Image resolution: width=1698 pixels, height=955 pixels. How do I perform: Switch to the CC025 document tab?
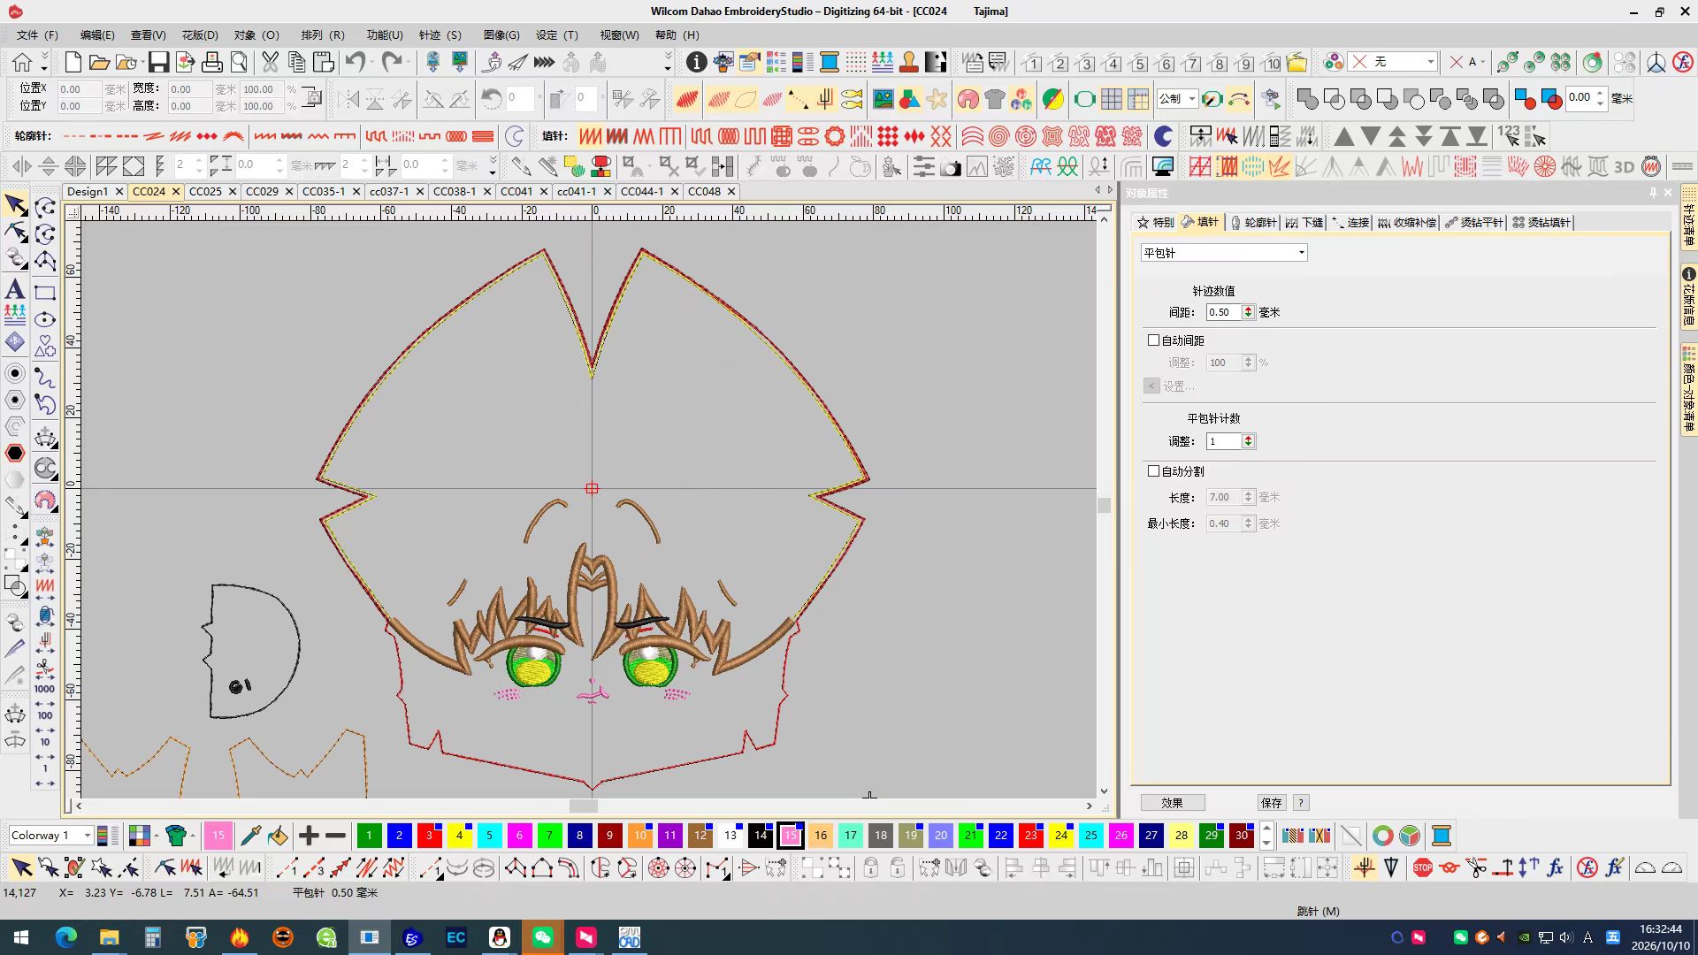point(205,191)
